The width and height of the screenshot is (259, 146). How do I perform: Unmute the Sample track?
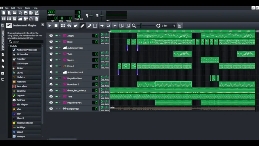pyautogui.click(x=56, y=108)
